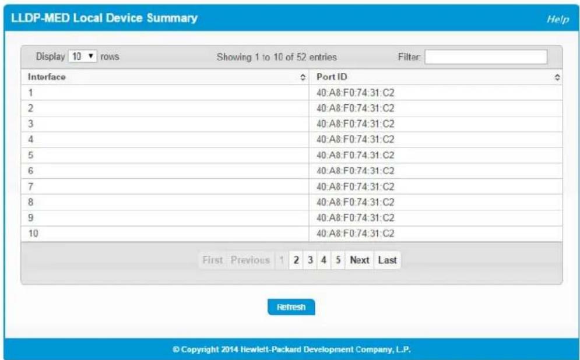Click the Next pagination button
Viewport: 580px width, 360px height.
[360, 260]
